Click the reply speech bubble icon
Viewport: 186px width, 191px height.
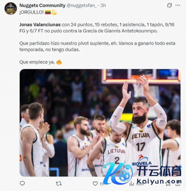[22, 183]
